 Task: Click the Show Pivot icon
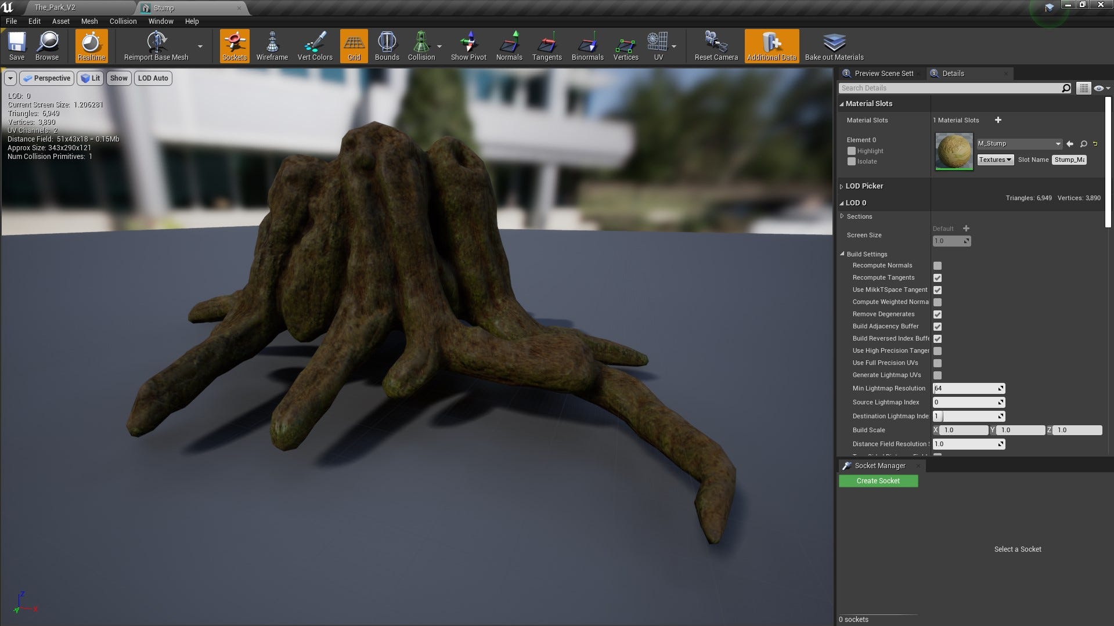468,43
